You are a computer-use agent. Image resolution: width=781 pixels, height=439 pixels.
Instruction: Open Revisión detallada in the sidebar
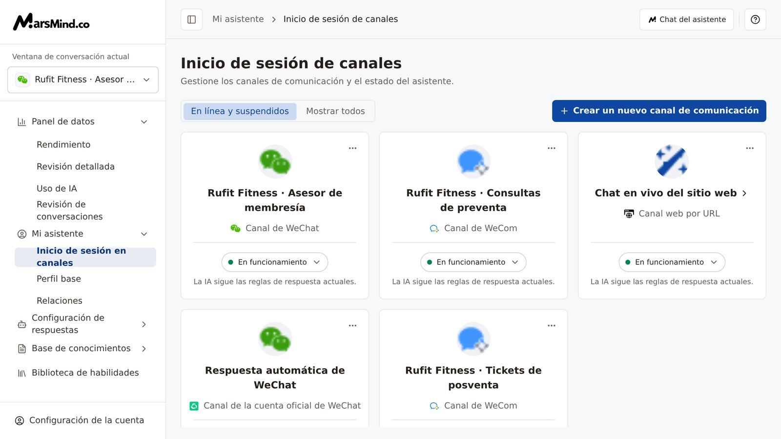(76, 167)
